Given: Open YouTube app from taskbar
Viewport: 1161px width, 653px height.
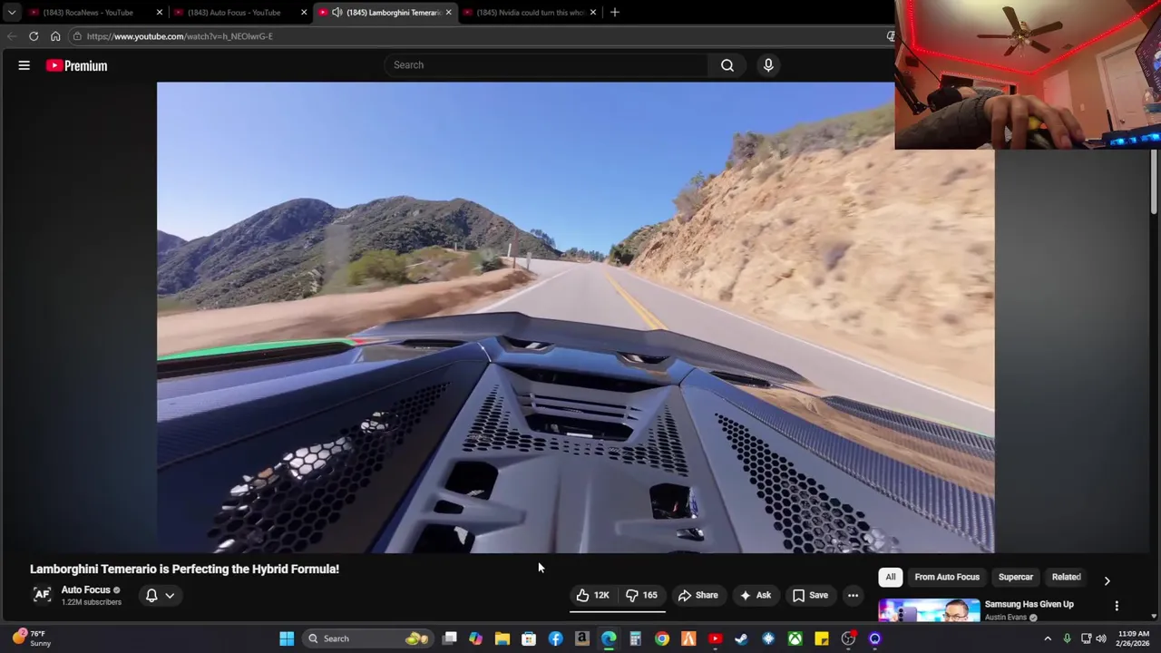Looking at the screenshot, I should click(715, 638).
